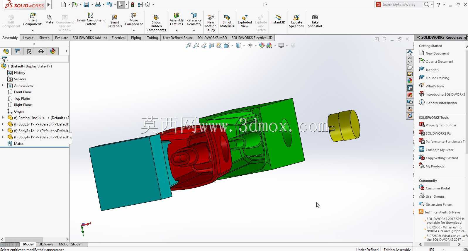Click New Document link

tap(437, 53)
